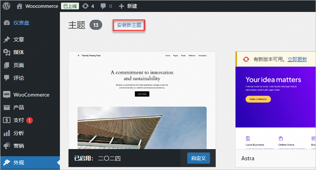Go to 评论 in sidebar
This screenshot has height=170, width=316.
pos(18,78)
